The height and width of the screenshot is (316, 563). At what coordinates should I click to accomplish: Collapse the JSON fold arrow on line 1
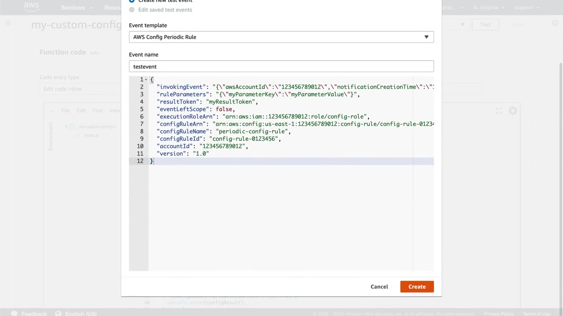click(x=146, y=79)
